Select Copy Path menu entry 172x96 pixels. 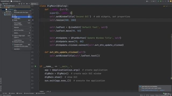coord(21,19)
